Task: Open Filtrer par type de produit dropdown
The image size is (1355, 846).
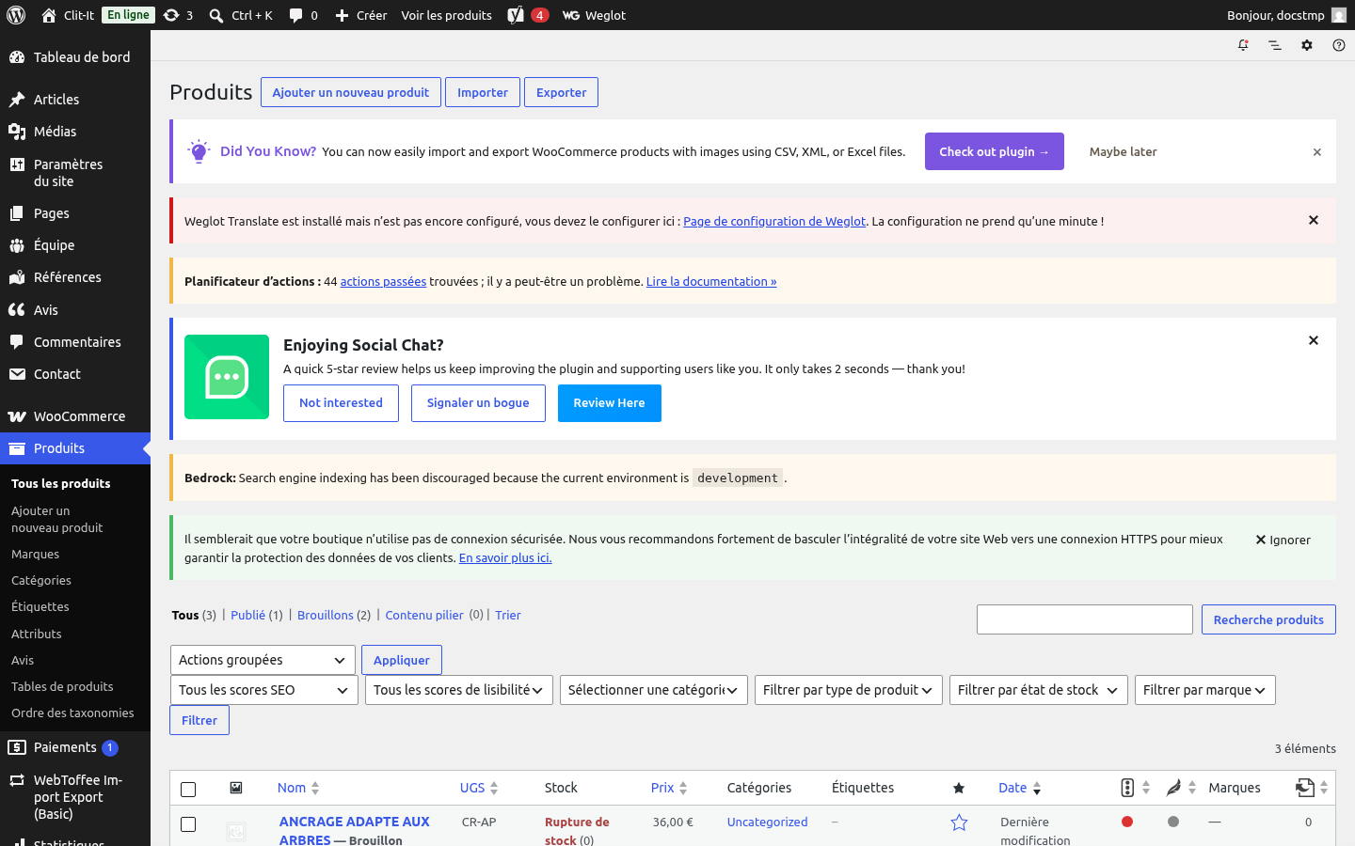Action: [849, 690]
